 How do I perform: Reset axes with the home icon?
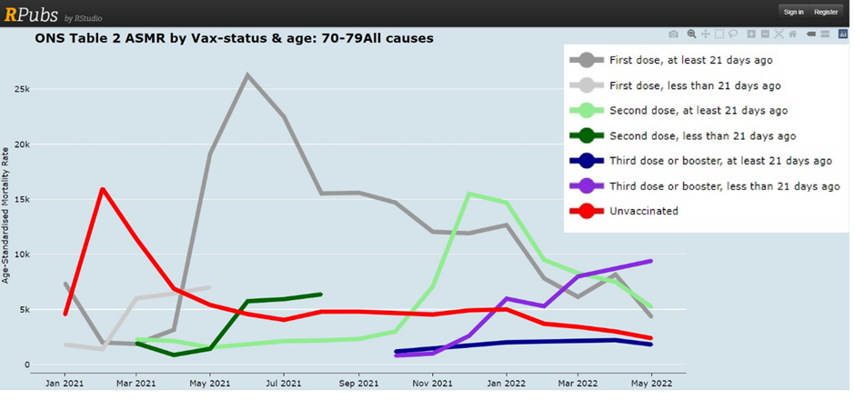coord(792,35)
